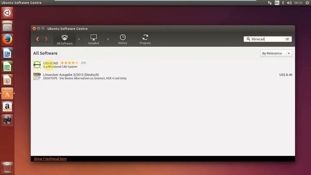Click the Ubuntu Software Centre launcher icon

(x=7, y=93)
